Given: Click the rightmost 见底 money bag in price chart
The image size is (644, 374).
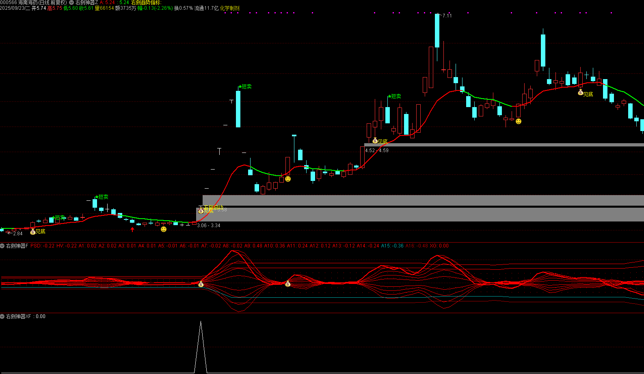Looking at the screenshot, I should [581, 93].
